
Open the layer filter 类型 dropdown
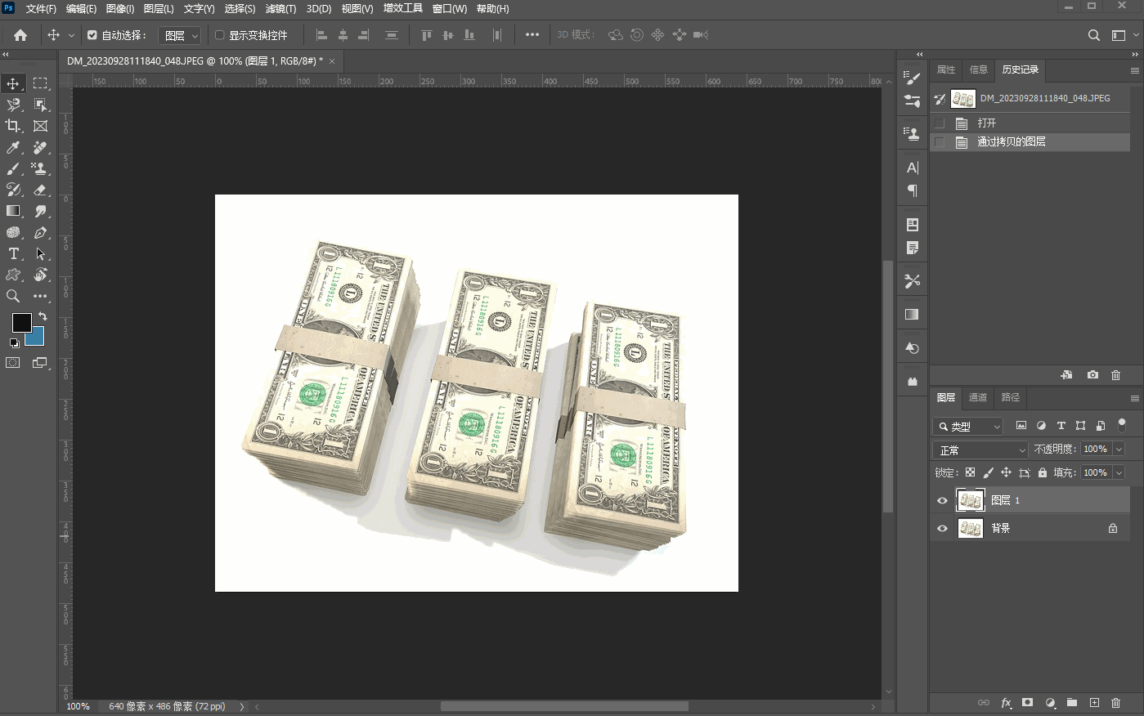tap(968, 426)
